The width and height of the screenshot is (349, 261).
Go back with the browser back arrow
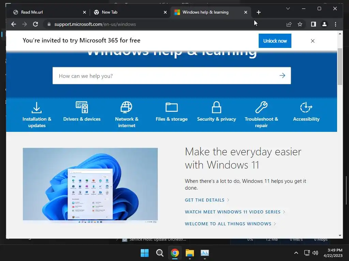[14, 24]
